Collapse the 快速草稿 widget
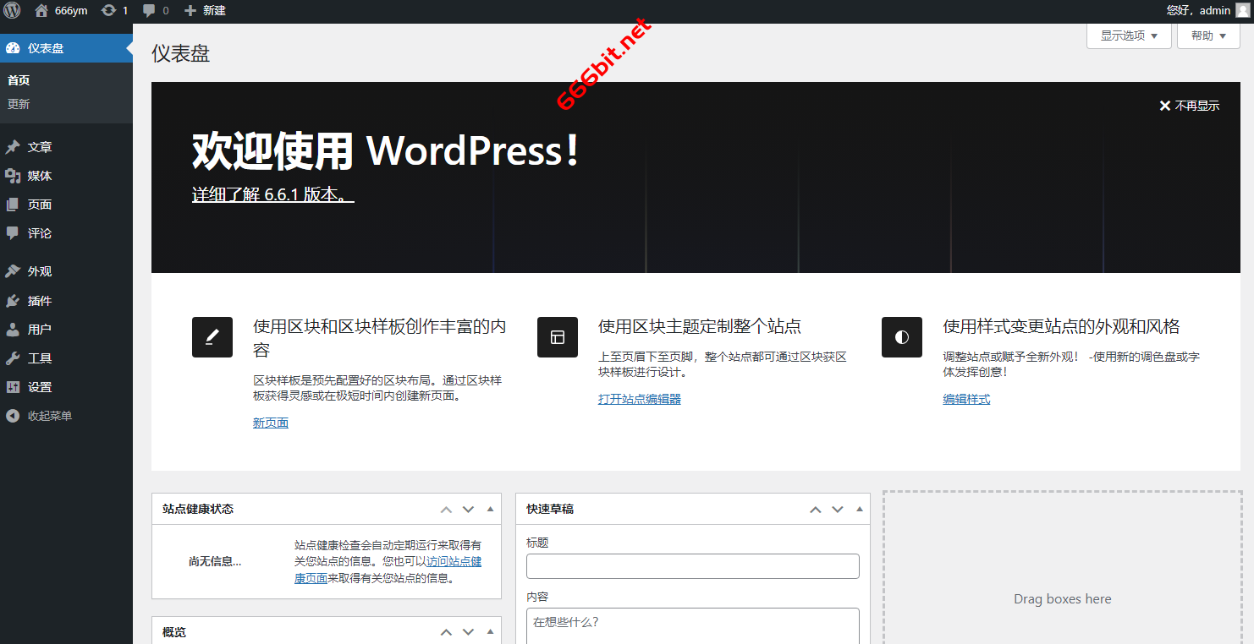The image size is (1254, 644). tap(859, 508)
